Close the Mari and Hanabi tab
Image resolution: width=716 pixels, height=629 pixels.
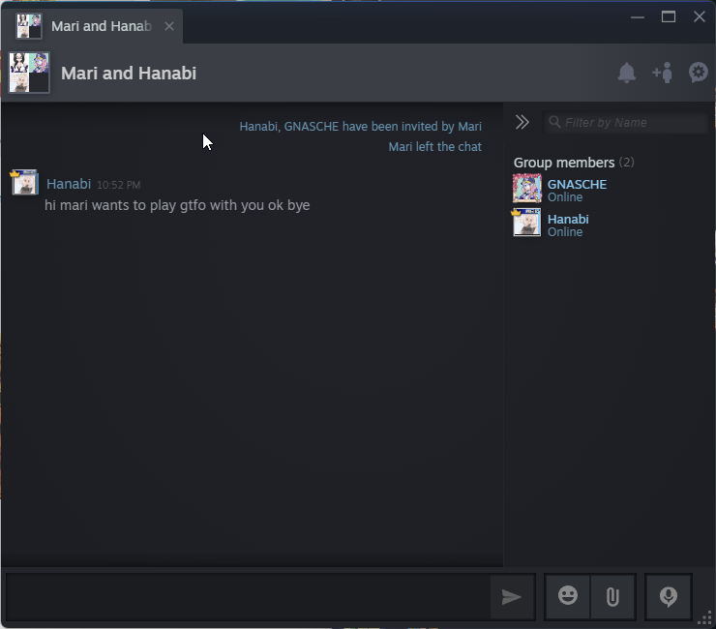pos(169,26)
